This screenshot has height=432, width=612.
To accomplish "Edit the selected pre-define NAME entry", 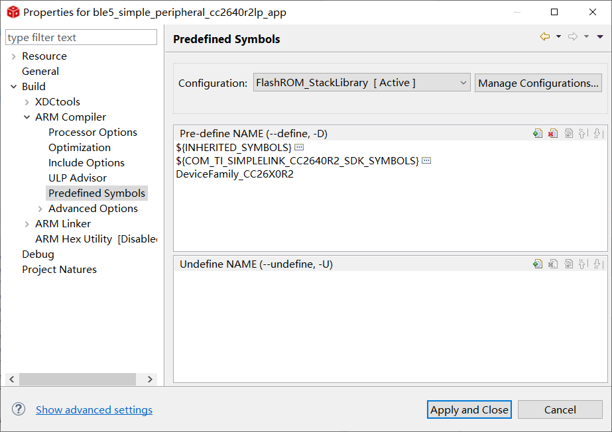I will click(569, 133).
